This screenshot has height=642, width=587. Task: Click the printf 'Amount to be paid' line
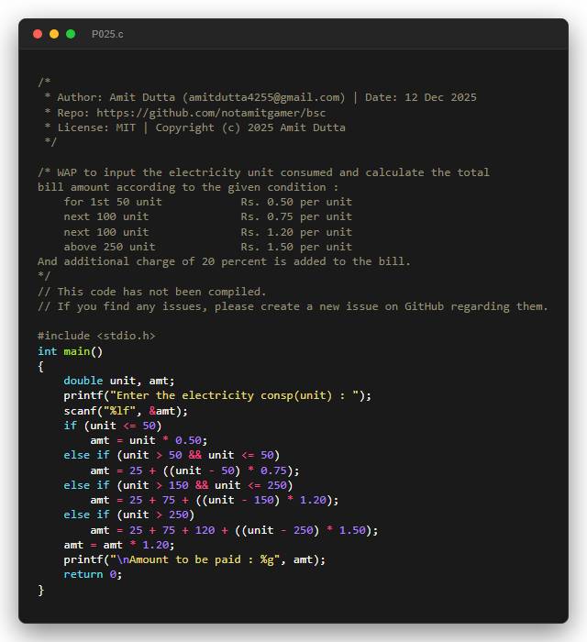click(x=194, y=559)
